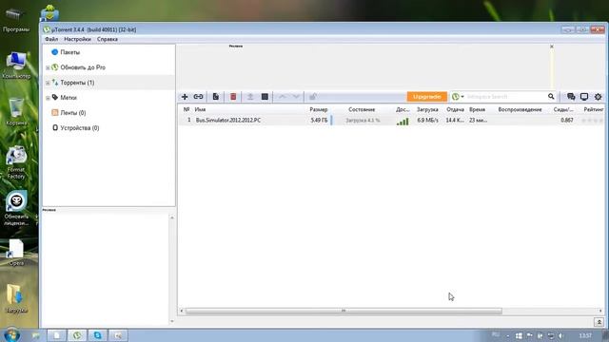Click the unlock bundle icon in toolbar
The height and width of the screenshot is (342, 609).
pyautogui.click(x=313, y=97)
